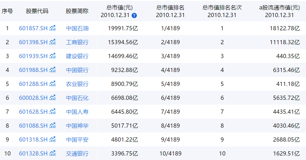Open stock code 601857.SH link
Viewport: 306px width, 160px height.
pos(33,28)
